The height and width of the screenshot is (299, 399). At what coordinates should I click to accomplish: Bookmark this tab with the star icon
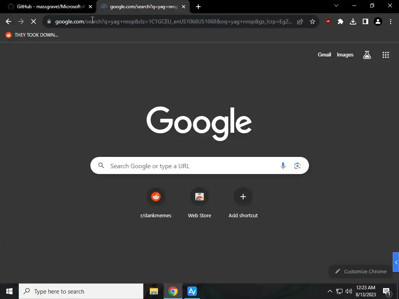click(312, 22)
